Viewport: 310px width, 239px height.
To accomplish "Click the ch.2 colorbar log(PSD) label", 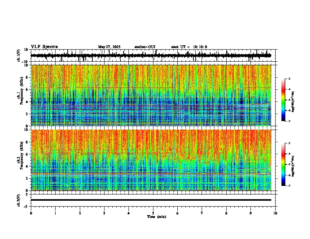I will point(293,166).
